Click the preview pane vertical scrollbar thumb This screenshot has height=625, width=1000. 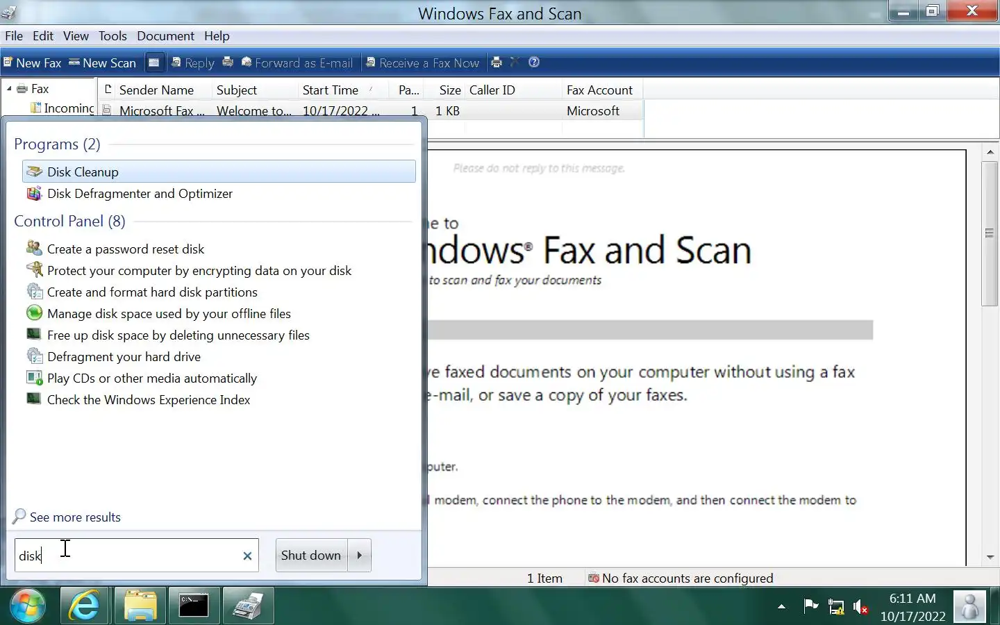click(990, 233)
